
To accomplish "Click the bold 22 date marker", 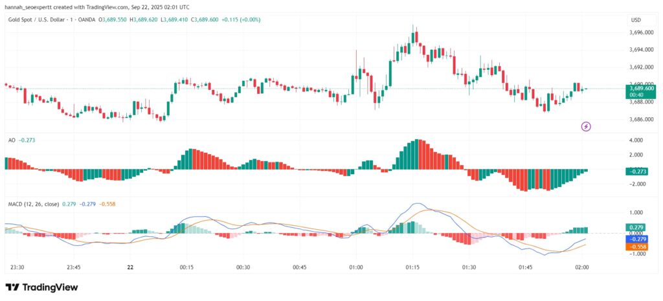I will pos(130,267).
